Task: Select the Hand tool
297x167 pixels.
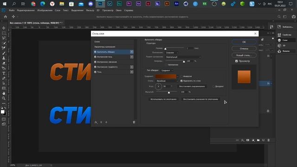Action: point(4,93)
